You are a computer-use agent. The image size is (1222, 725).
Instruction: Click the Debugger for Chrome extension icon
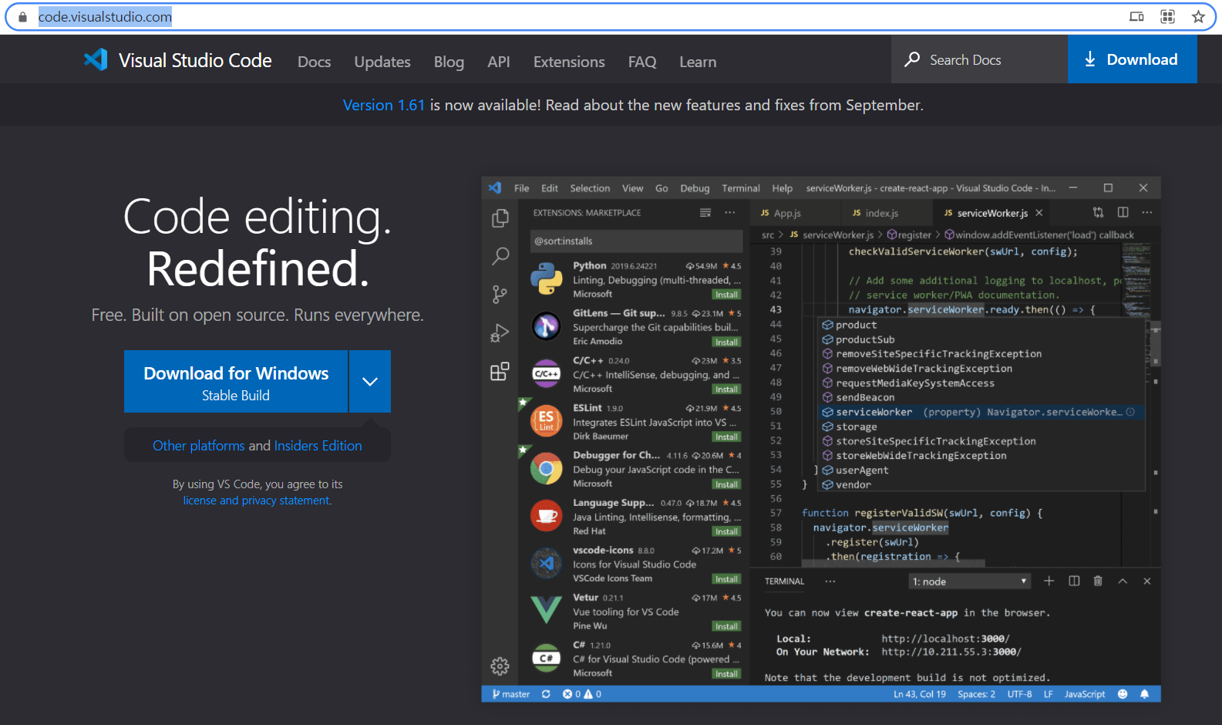tap(546, 468)
